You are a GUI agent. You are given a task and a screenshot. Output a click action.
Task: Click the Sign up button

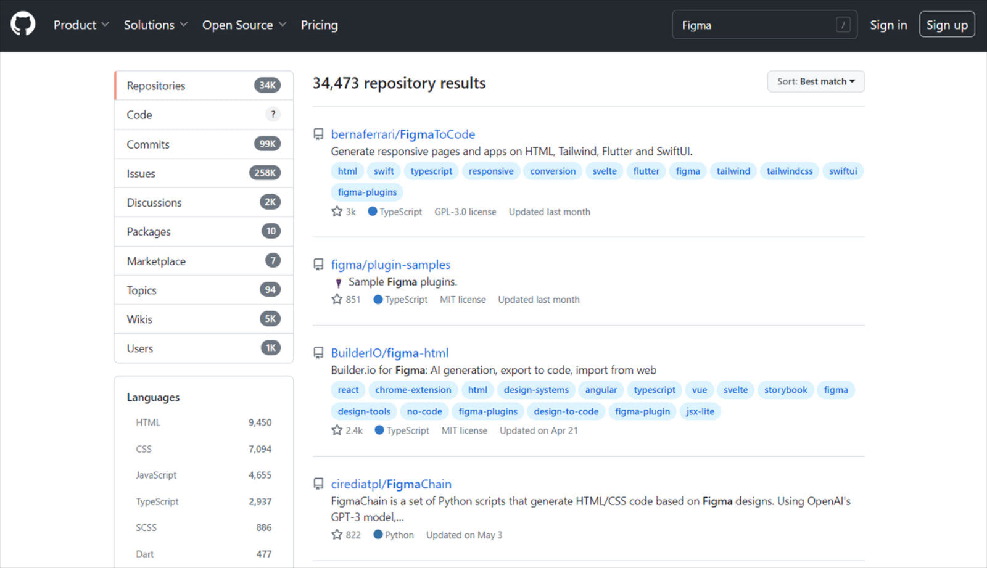tap(947, 25)
